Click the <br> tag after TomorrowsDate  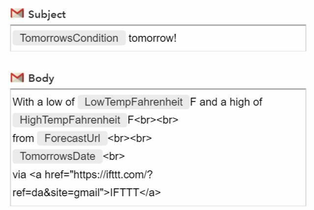tap(114, 157)
